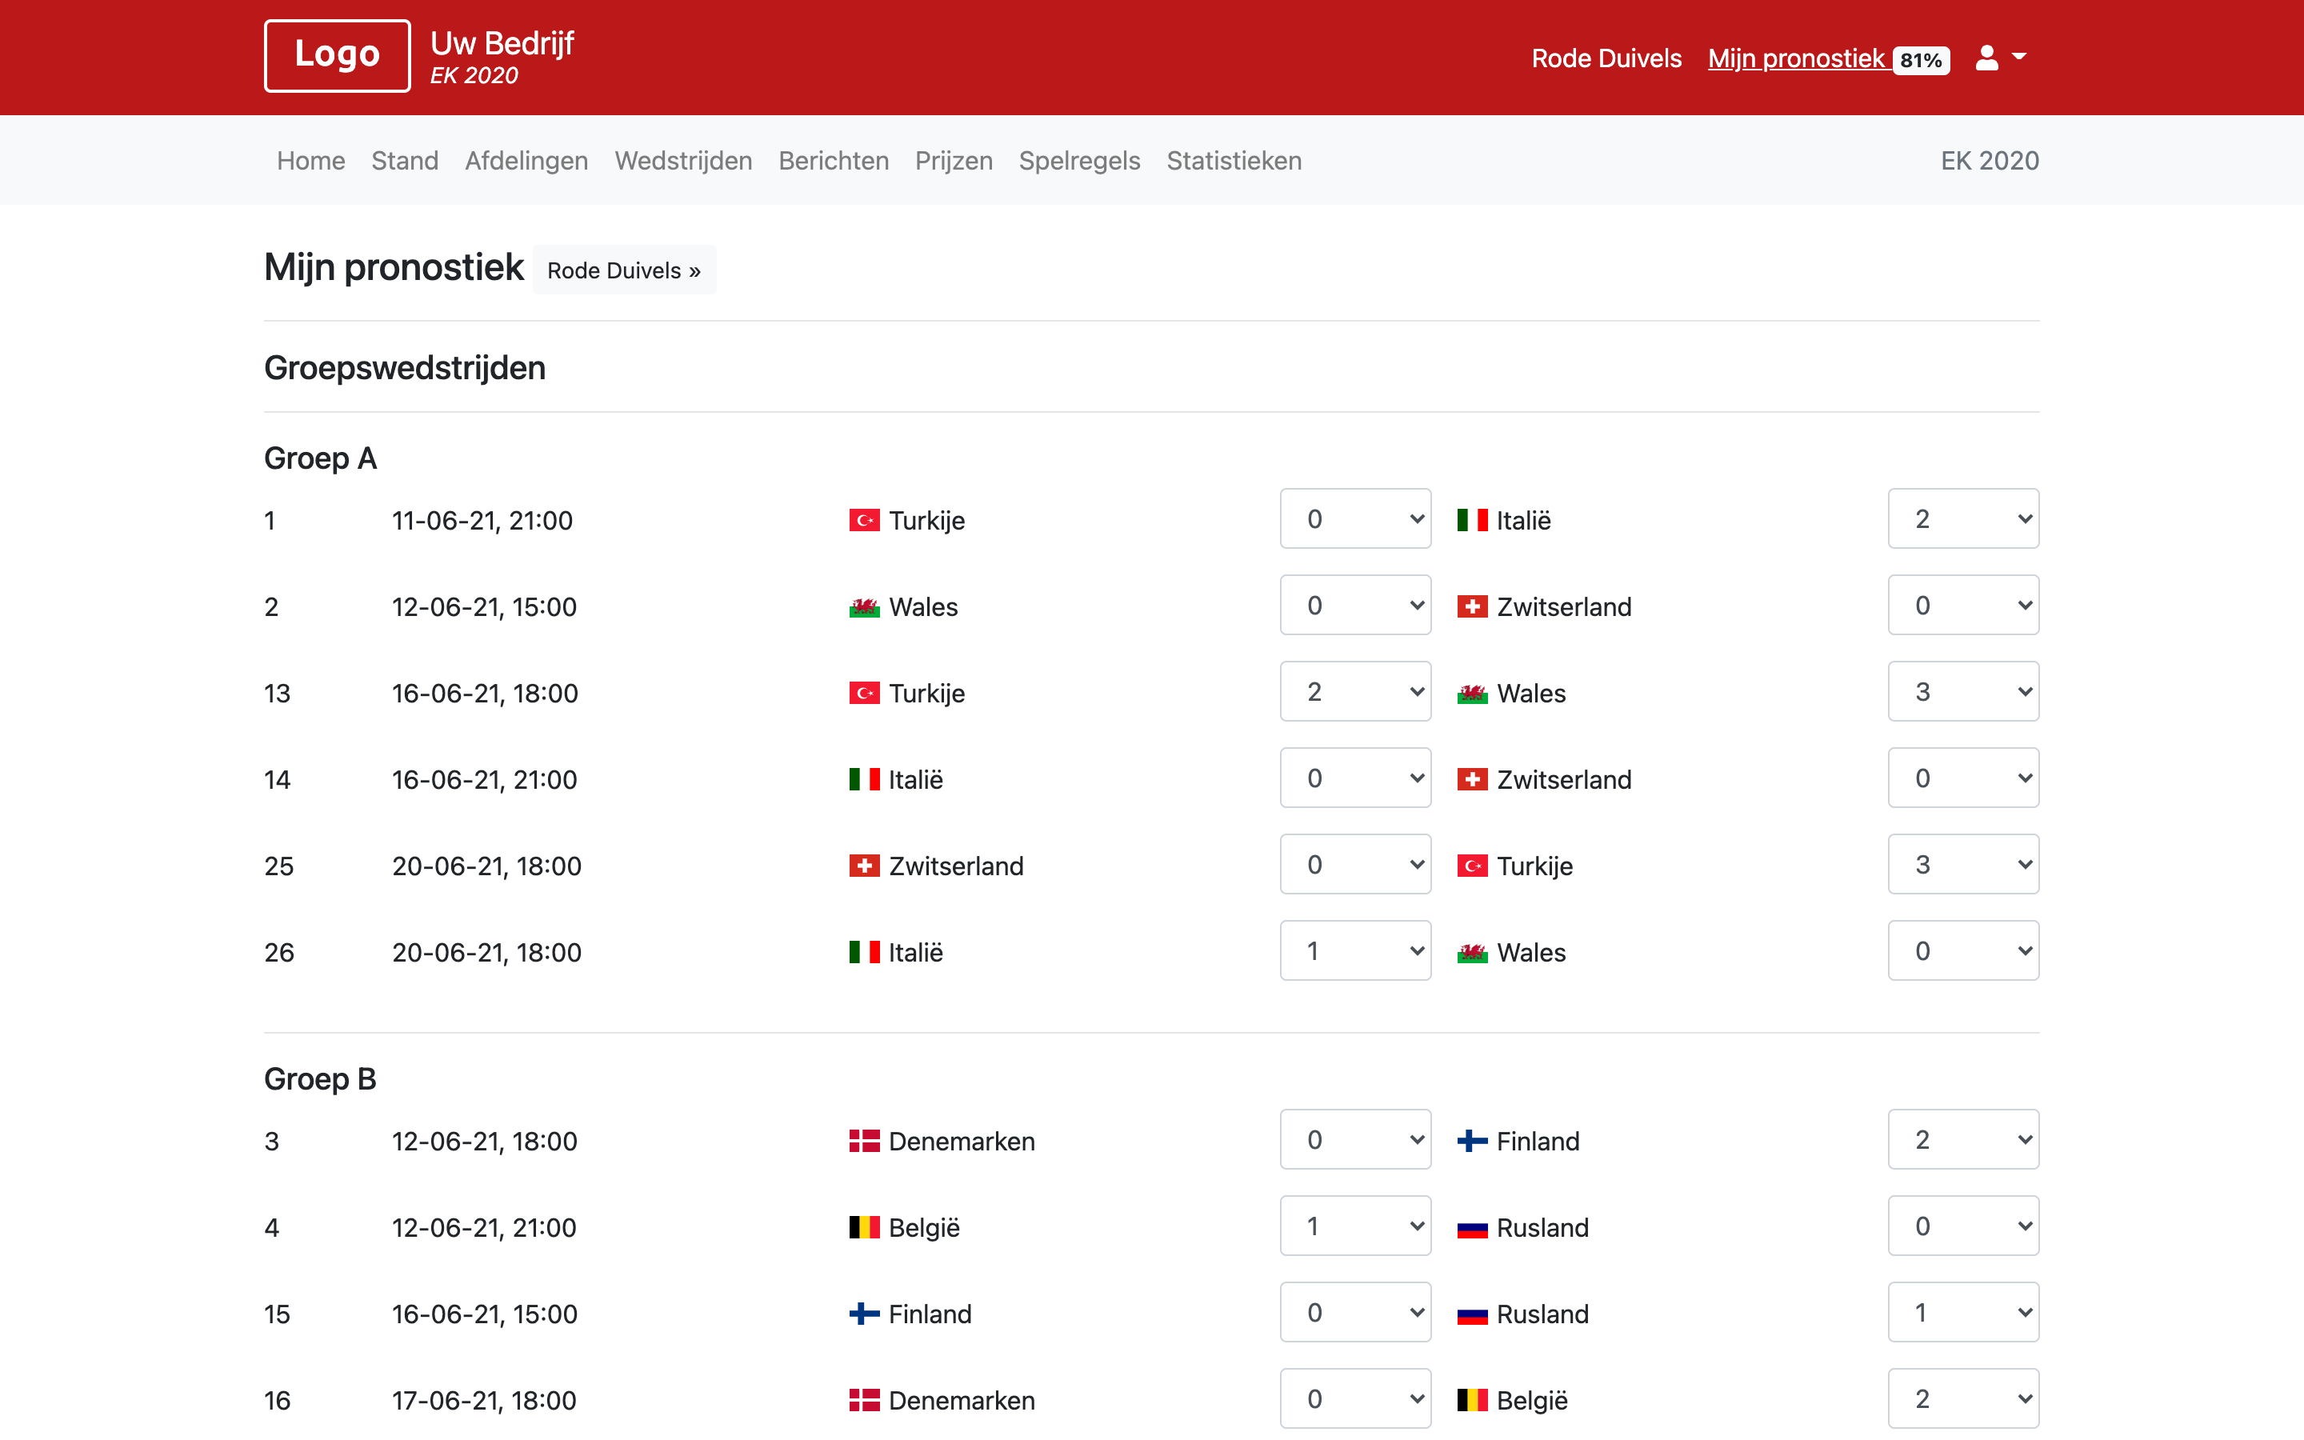2304x1440 pixels.
Task: Open Rusland score dropdown for match 4
Action: 1963,1226
